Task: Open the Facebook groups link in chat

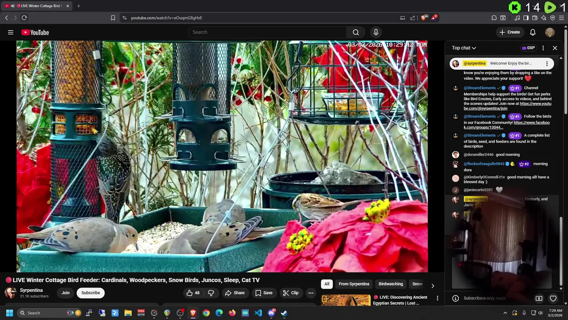Action: pos(507,125)
